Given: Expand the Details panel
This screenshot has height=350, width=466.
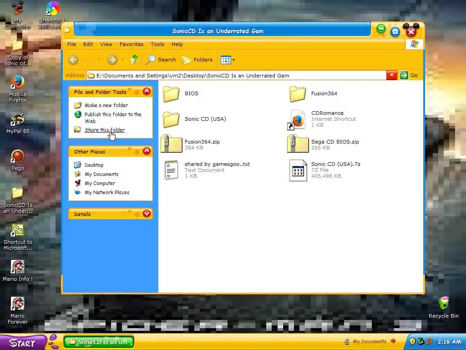Looking at the screenshot, I should [147, 213].
